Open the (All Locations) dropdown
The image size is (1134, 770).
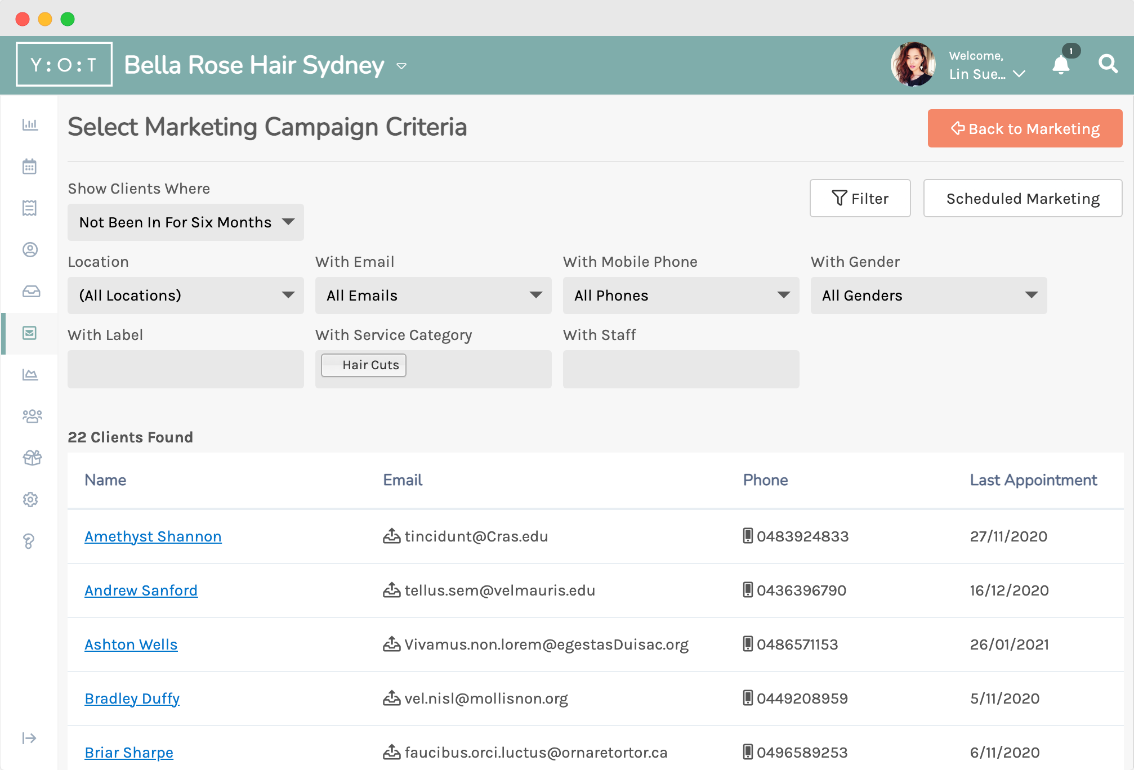[186, 296]
